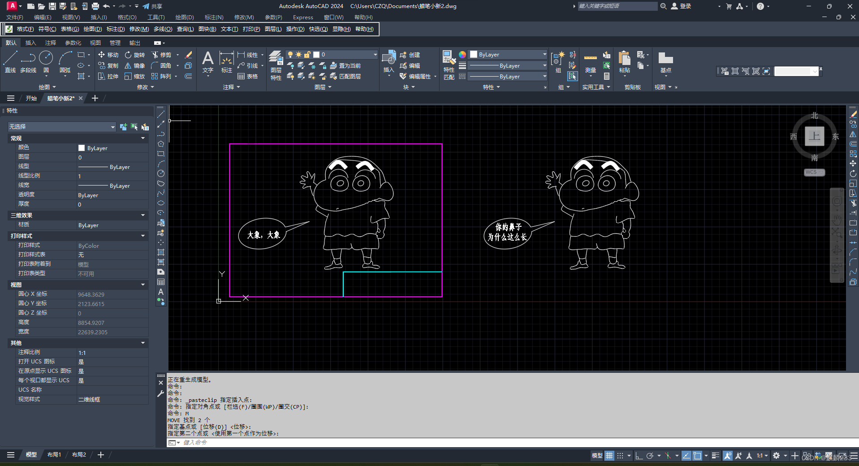Toggle ortho mode in status bar

[639, 456]
